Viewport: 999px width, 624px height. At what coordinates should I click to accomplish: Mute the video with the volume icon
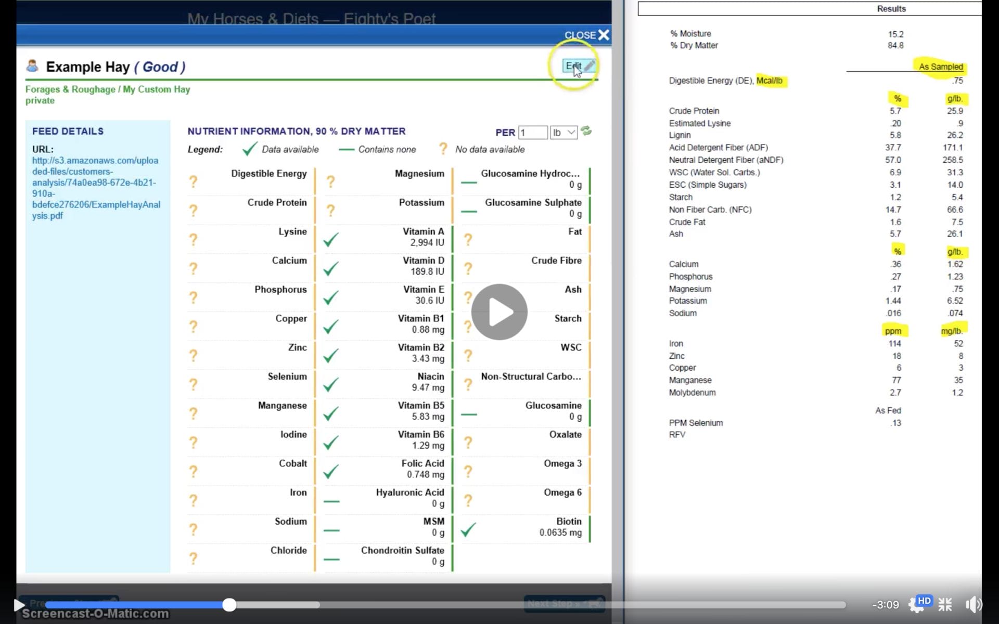974,604
